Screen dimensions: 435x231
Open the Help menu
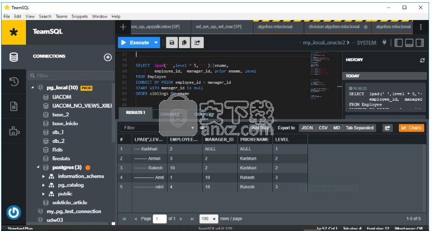tap(116, 16)
